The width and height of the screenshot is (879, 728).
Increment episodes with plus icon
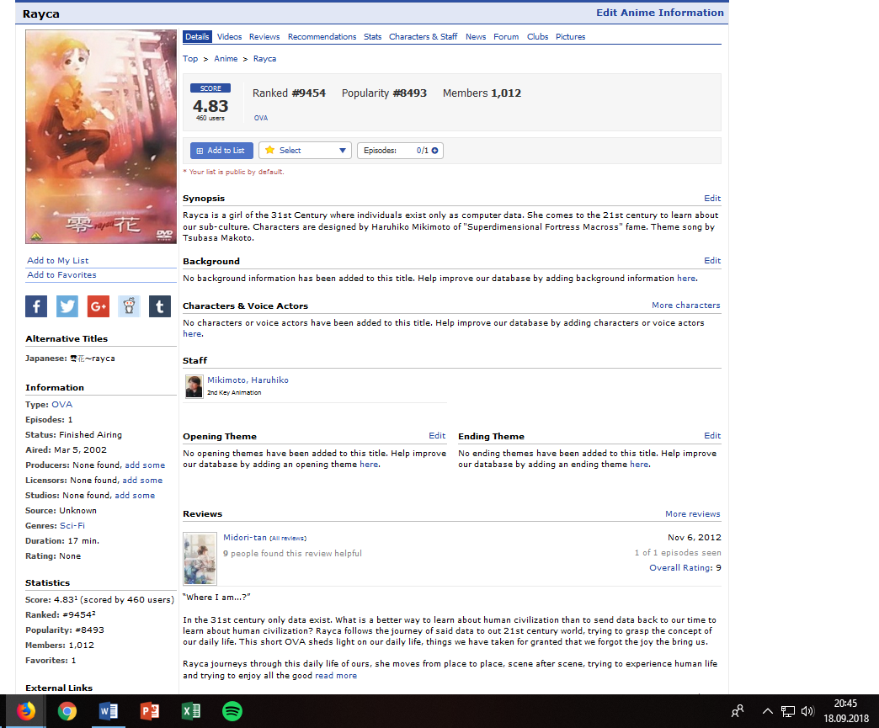pos(434,150)
